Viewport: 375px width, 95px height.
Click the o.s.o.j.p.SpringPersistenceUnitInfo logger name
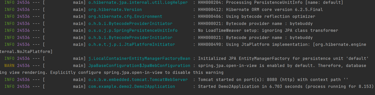(x=133, y=31)
